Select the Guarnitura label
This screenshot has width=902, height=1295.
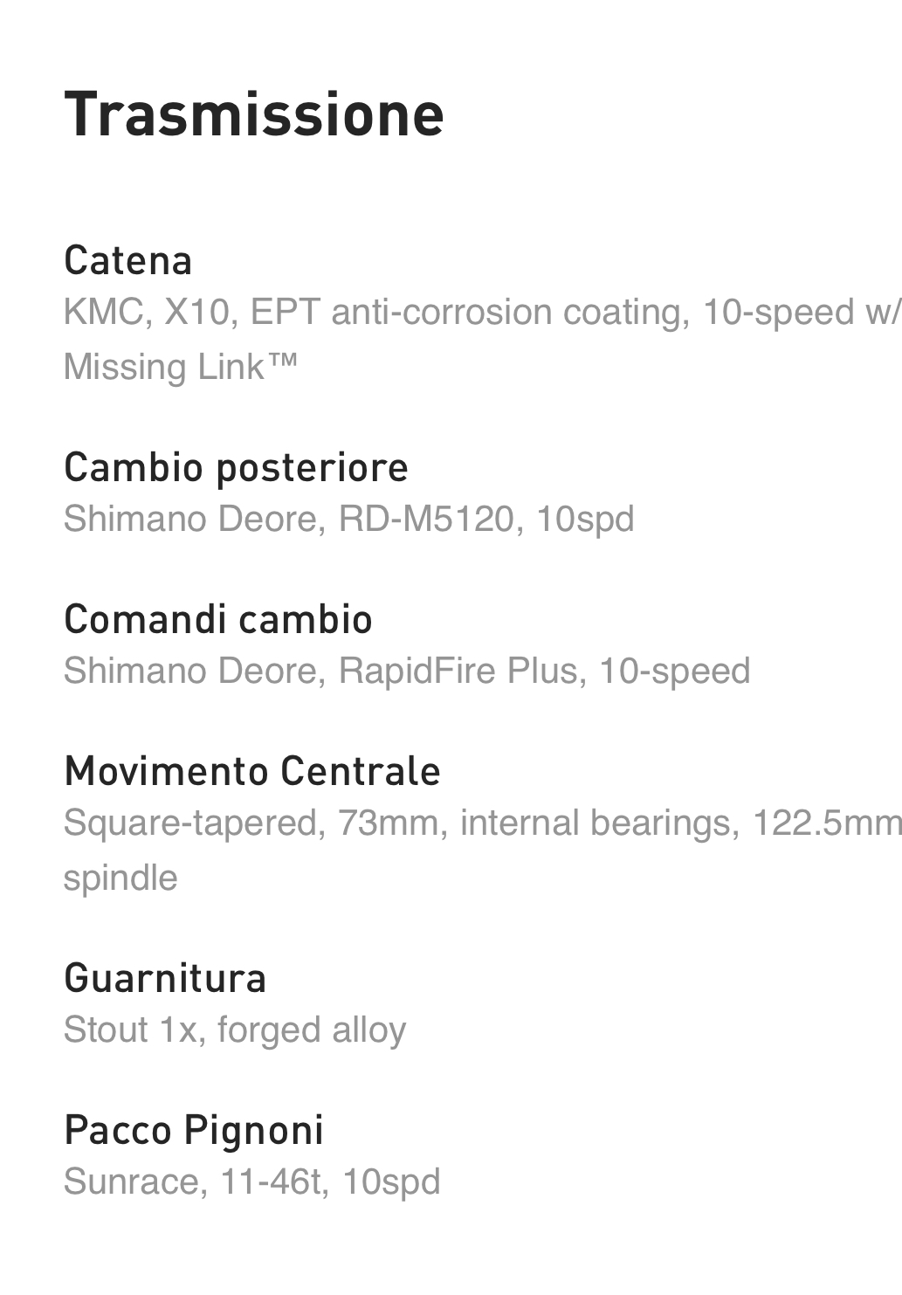[x=165, y=978]
